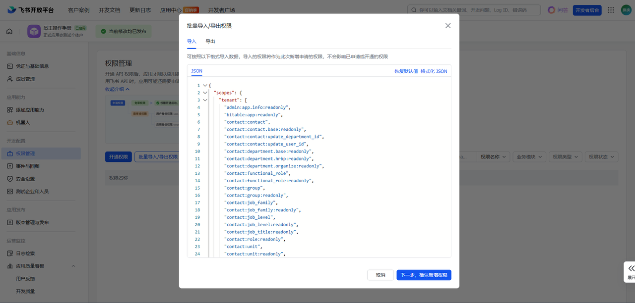
Task: Click JSON line "contact:job_level" on line 19
Action: tap(249, 217)
